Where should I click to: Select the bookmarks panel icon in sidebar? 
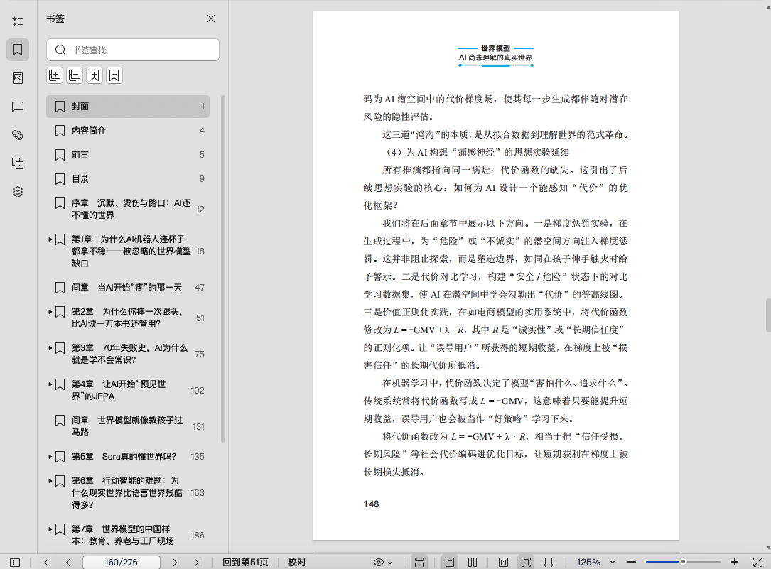pyautogui.click(x=18, y=50)
